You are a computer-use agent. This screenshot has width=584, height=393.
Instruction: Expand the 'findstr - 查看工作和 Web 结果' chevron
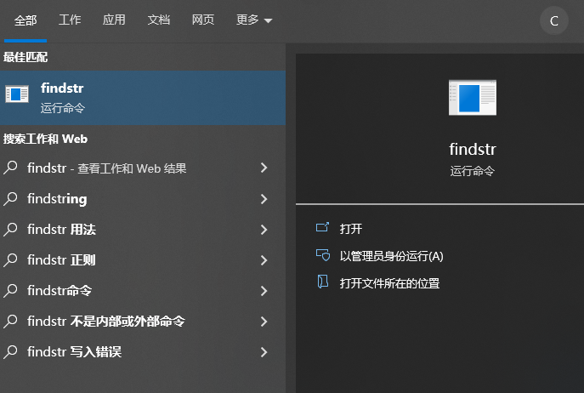pos(264,168)
